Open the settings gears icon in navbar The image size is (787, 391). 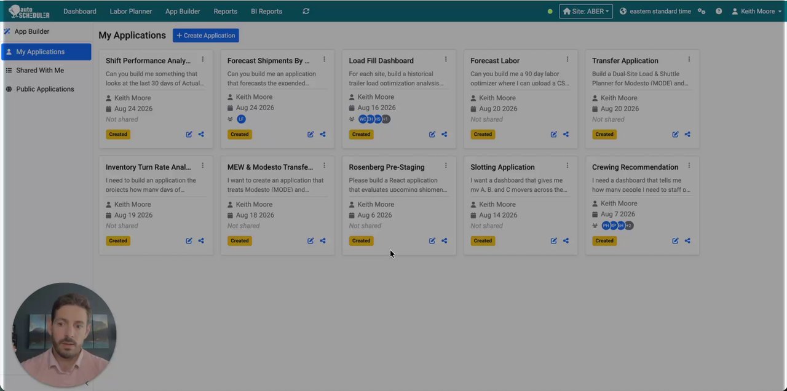tap(702, 11)
